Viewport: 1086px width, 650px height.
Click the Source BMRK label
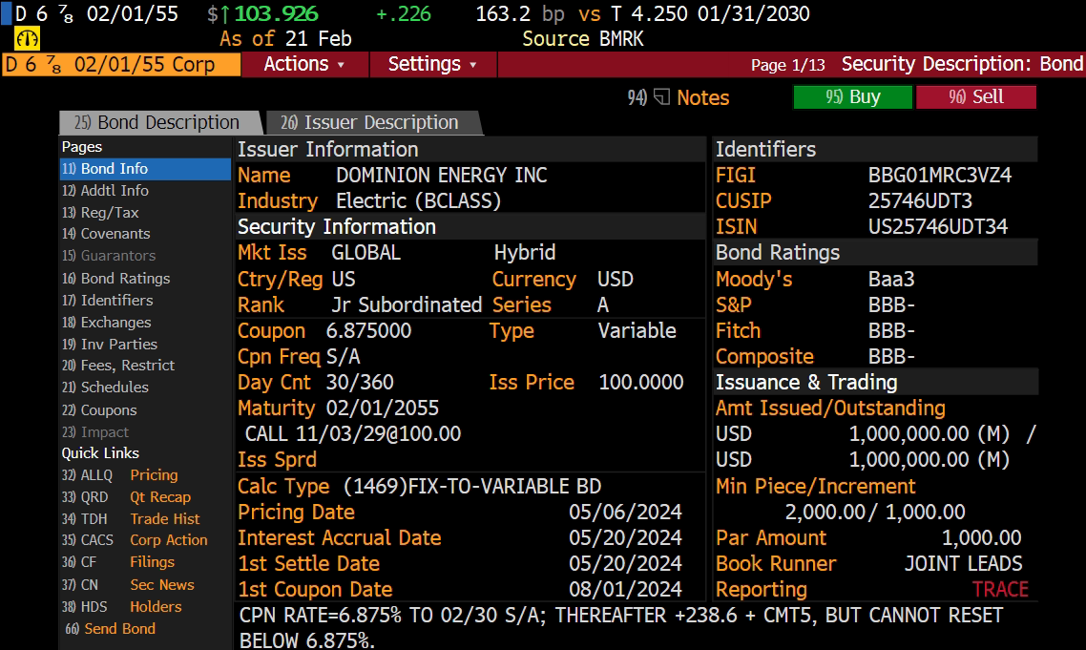(583, 39)
